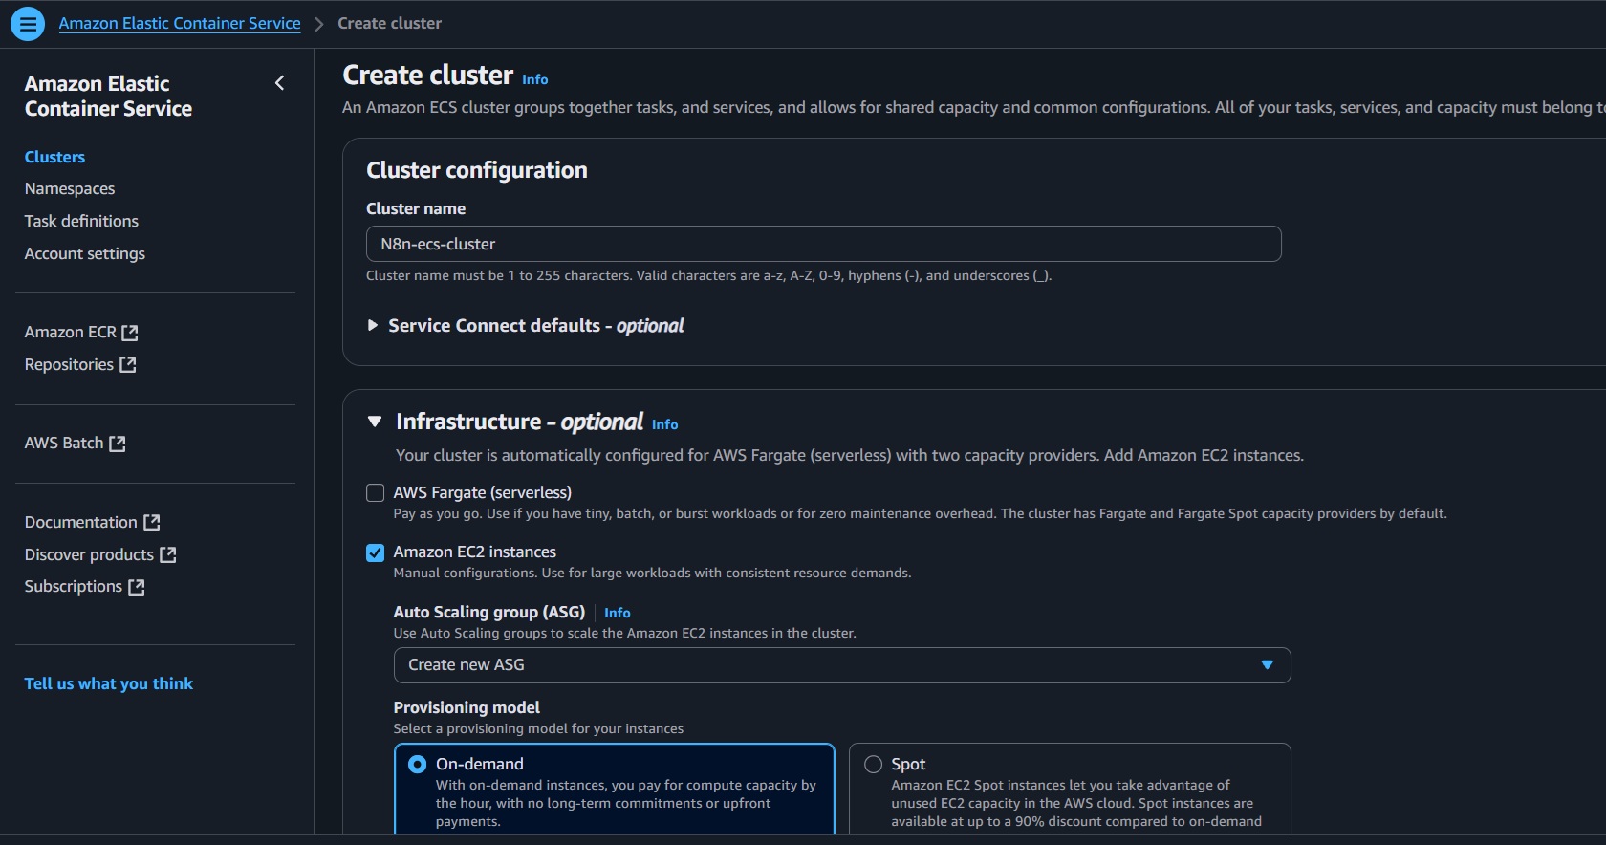Image resolution: width=1606 pixels, height=845 pixels.
Task: Click the breadcrumb separator chevron
Action: pos(319,24)
